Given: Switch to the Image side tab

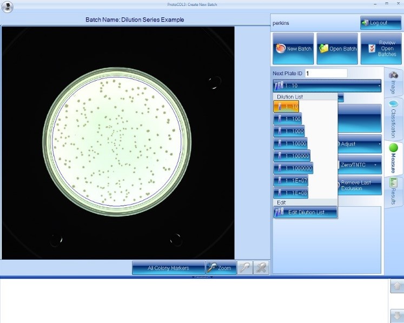Looking at the screenshot, I should [393, 81].
